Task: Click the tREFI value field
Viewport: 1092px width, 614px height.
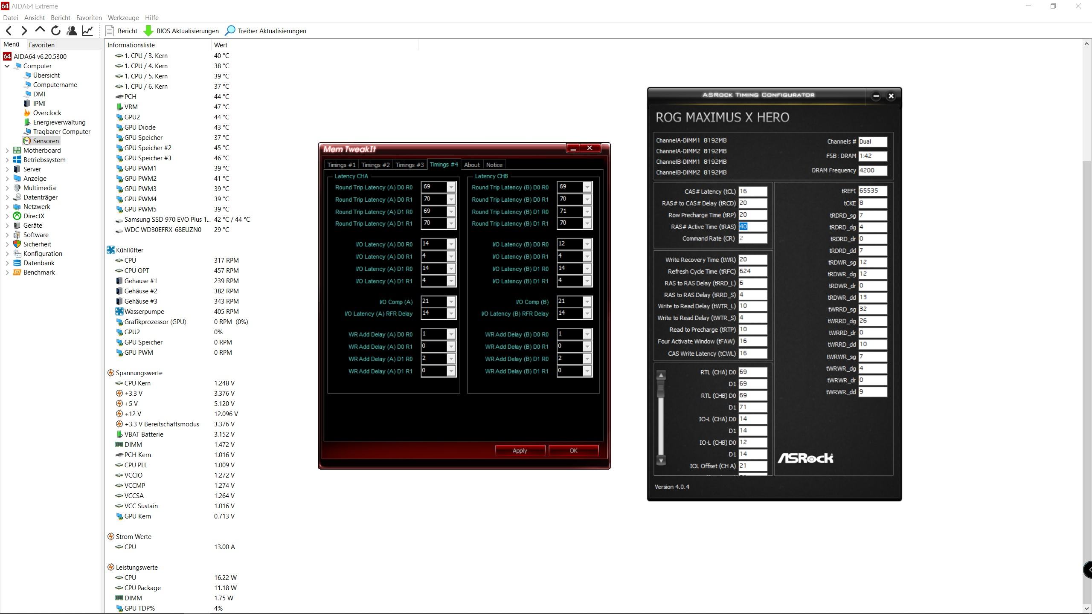Action: (873, 191)
